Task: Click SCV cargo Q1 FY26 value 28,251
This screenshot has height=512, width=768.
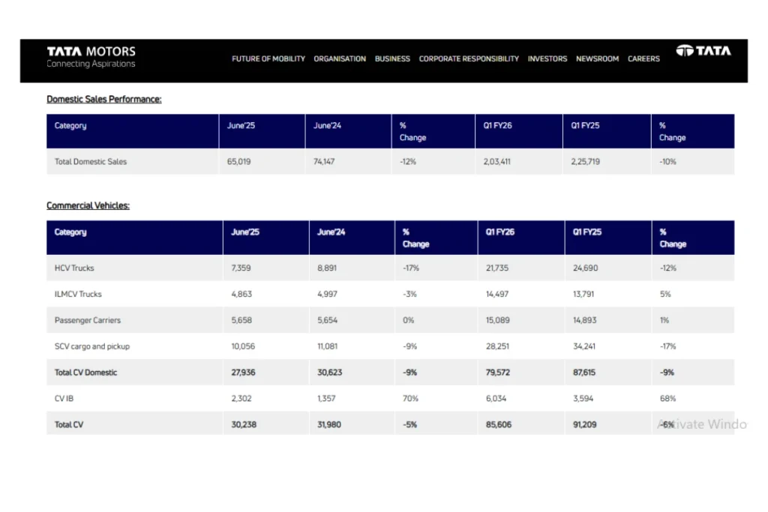Action: pos(497,346)
